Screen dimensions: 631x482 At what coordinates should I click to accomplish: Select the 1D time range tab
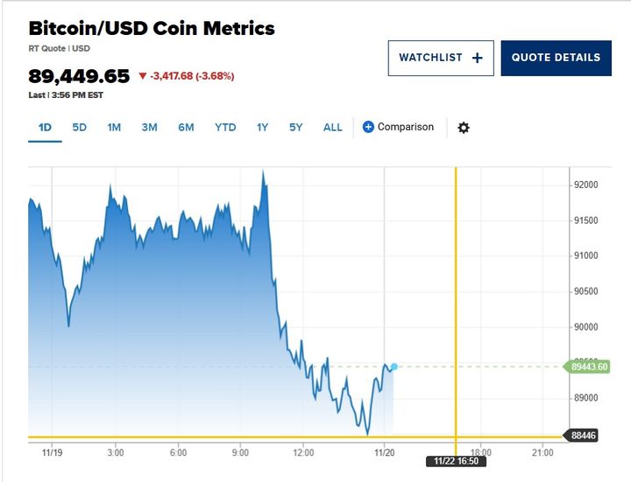pos(45,128)
